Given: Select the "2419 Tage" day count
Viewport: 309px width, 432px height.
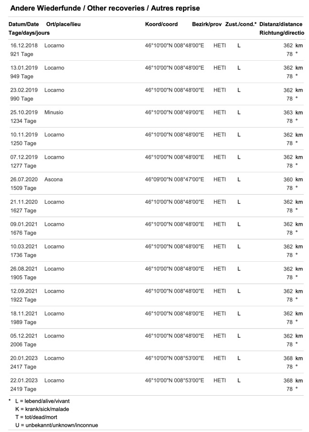Looking at the screenshot, I should (23, 389).
